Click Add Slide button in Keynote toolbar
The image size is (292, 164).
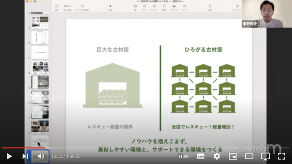(x=82, y=7)
